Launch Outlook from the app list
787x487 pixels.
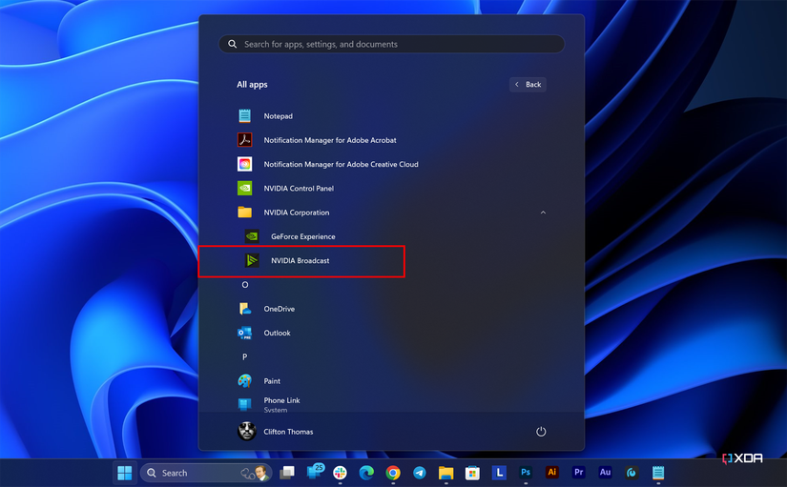pos(277,333)
